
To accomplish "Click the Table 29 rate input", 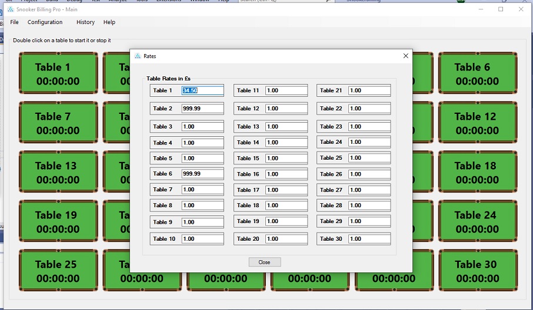I will (x=369, y=221).
